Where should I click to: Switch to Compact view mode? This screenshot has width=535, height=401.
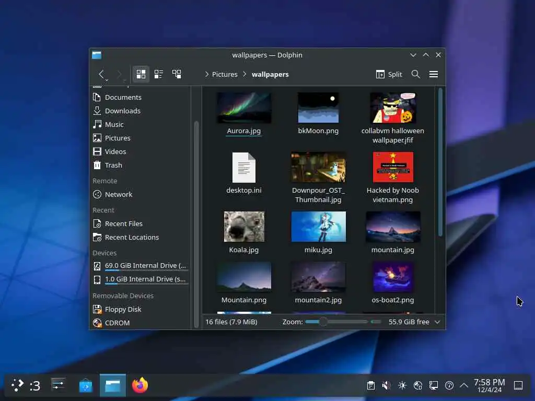pos(159,74)
